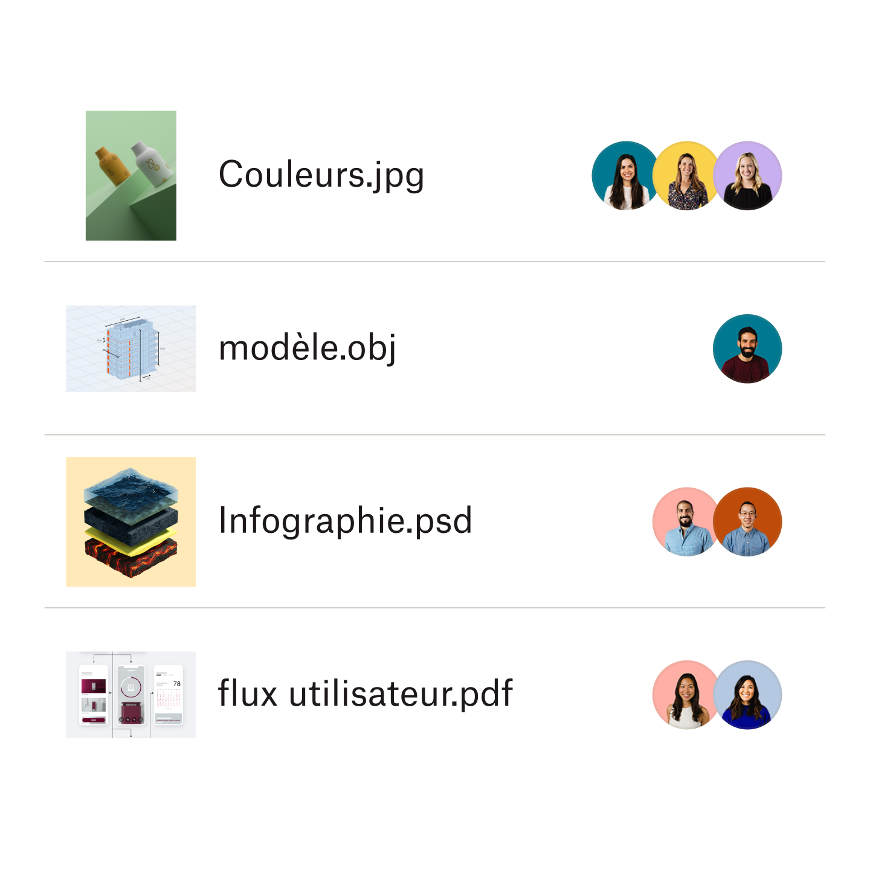The height and width of the screenshot is (870, 870).
Task: Click the white bottle in the Couleurs thumbnail
Action: [x=149, y=163]
